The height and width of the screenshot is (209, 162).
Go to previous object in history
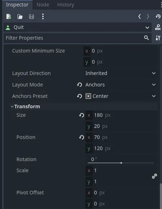139,17
